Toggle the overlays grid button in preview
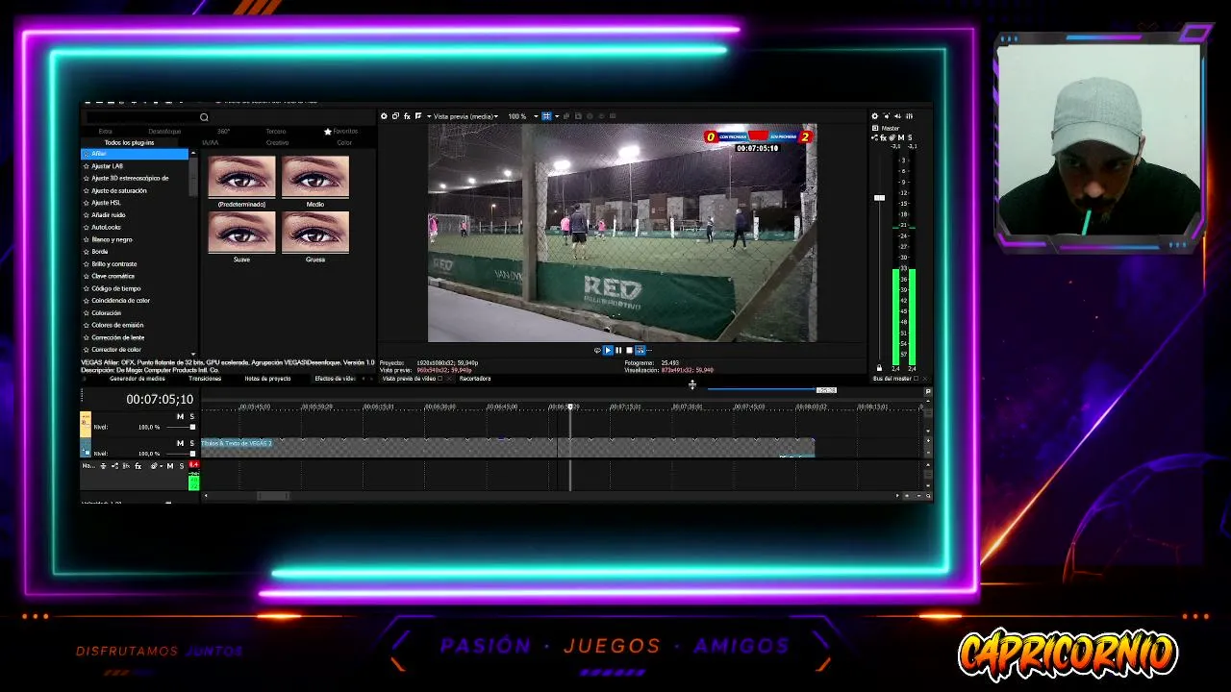The height and width of the screenshot is (692, 1231). click(546, 116)
